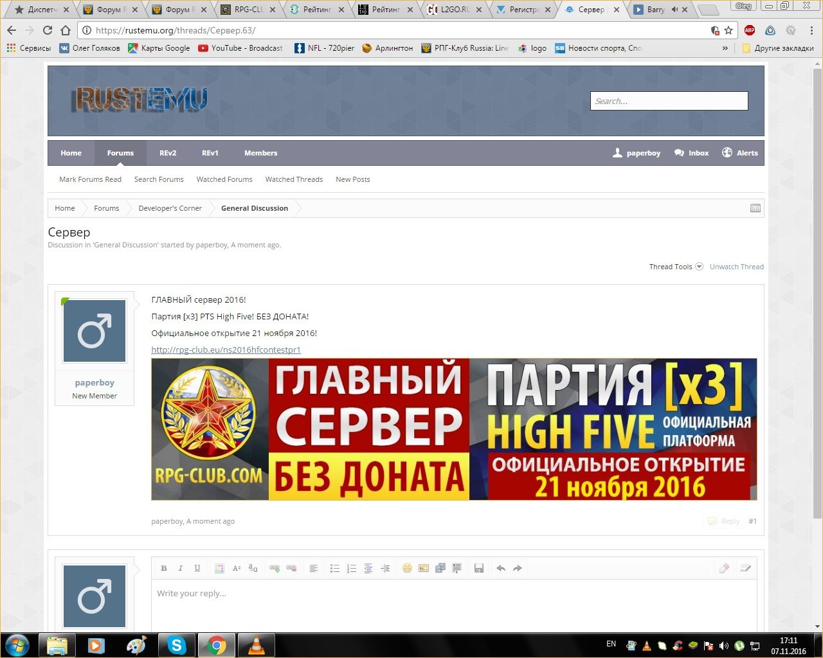The width and height of the screenshot is (823, 658).
Task: Open the REv2 navigation tab
Action: click(x=168, y=153)
